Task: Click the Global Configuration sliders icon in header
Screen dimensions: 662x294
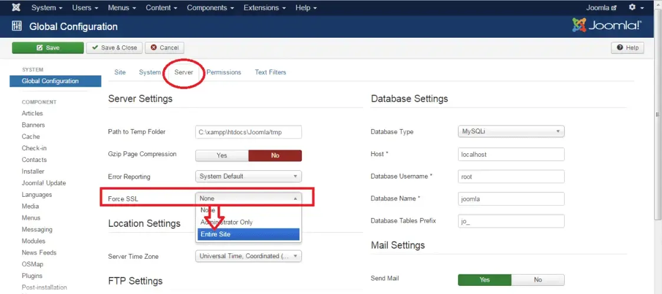Action: tap(17, 27)
